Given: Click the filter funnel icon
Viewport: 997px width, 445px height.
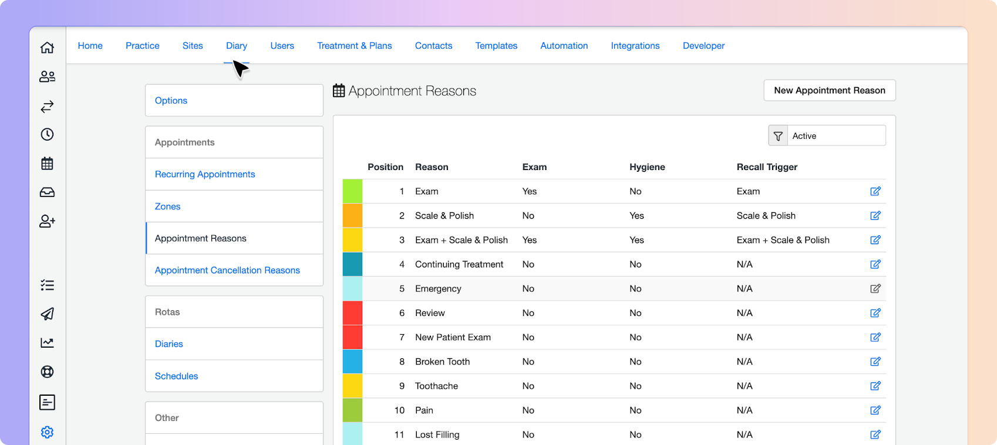Looking at the screenshot, I should [x=778, y=136].
